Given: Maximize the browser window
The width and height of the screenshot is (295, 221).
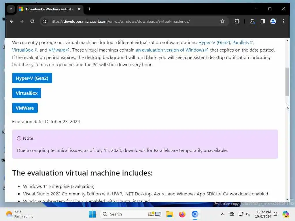Looking at the screenshot, I should tap(270, 9).
